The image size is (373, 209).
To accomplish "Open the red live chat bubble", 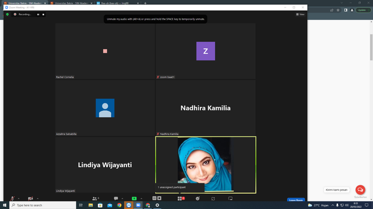I will pyautogui.click(x=360, y=190).
